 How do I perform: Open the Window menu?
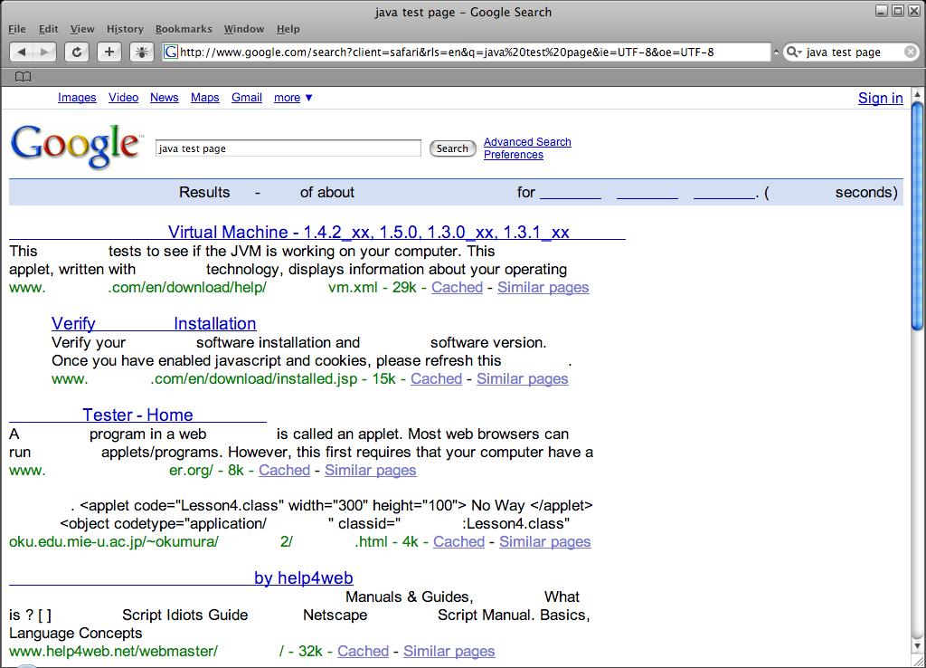click(244, 29)
